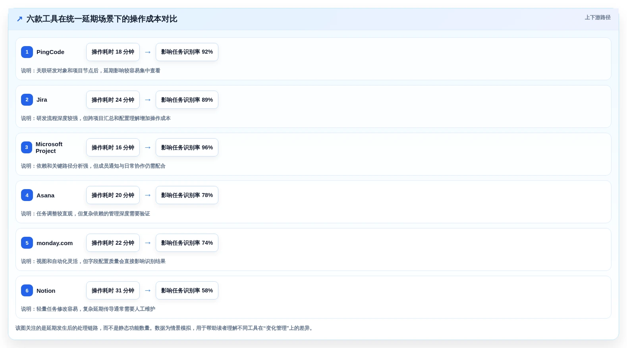The image size is (627, 348).
Task: Click the Asana tool name
Action: [45, 195]
